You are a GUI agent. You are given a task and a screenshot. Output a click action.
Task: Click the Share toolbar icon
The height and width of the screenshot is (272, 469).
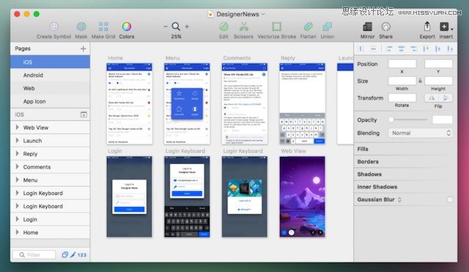[x=386, y=26]
